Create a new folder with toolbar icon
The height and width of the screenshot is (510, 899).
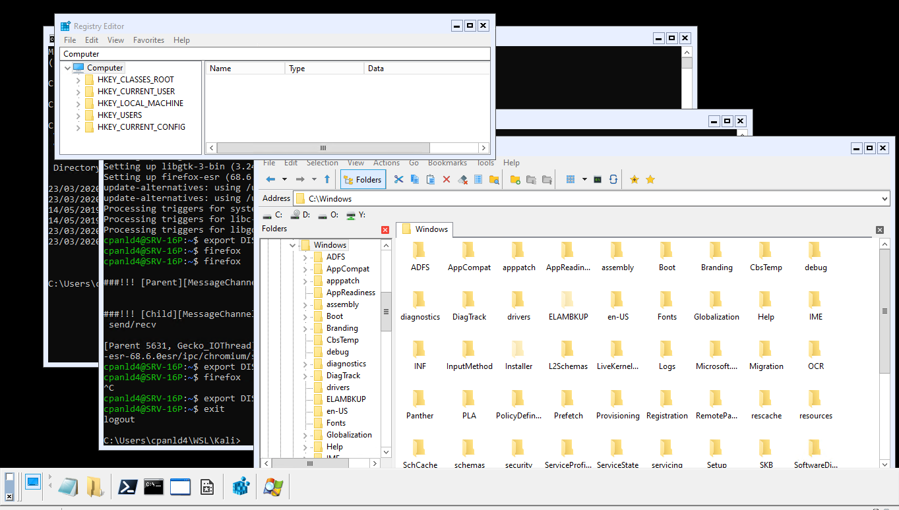(515, 179)
